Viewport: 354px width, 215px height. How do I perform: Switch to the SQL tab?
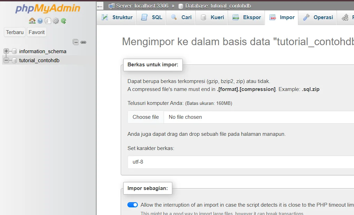pos(151,17)
